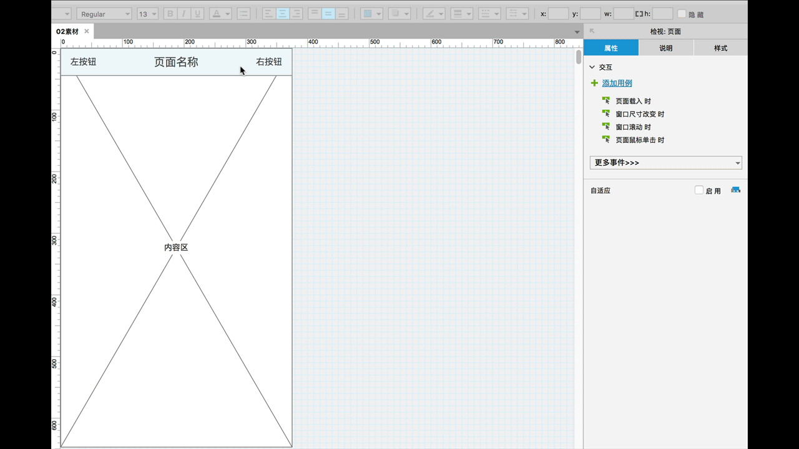Open the line pattern dropdown arrow
Image resolution: width=799 pixels, height=449 pixels.
496,14
